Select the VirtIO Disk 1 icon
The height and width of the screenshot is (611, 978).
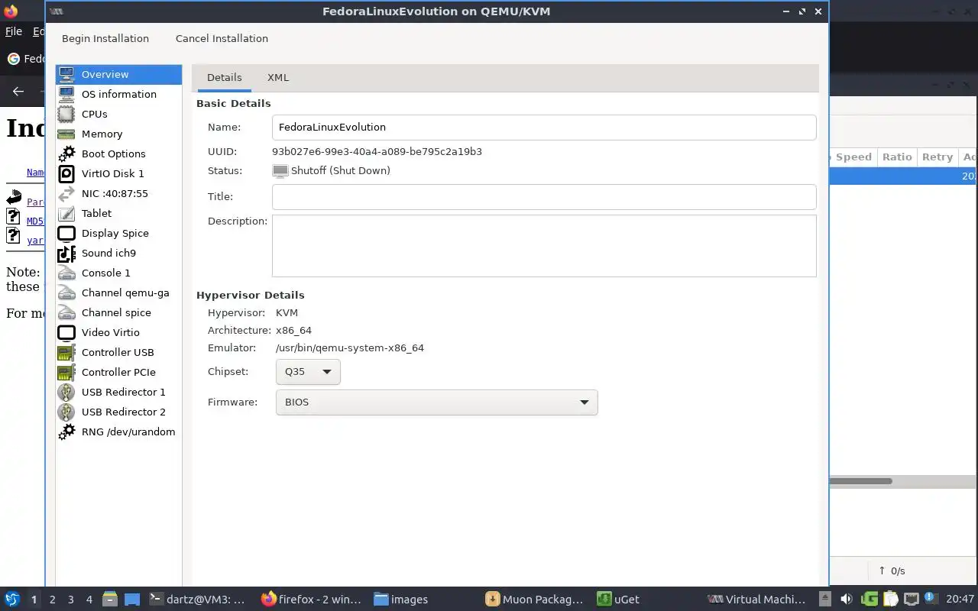[66, 173]
